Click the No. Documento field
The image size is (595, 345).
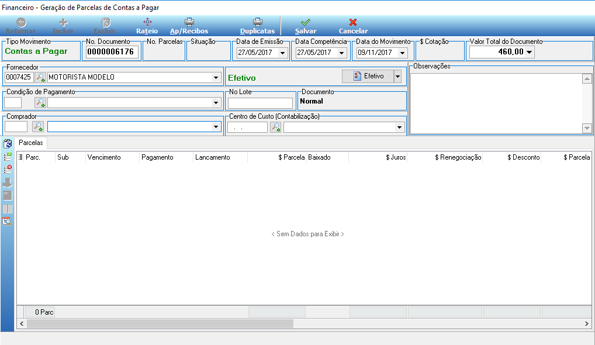(112, 52)
